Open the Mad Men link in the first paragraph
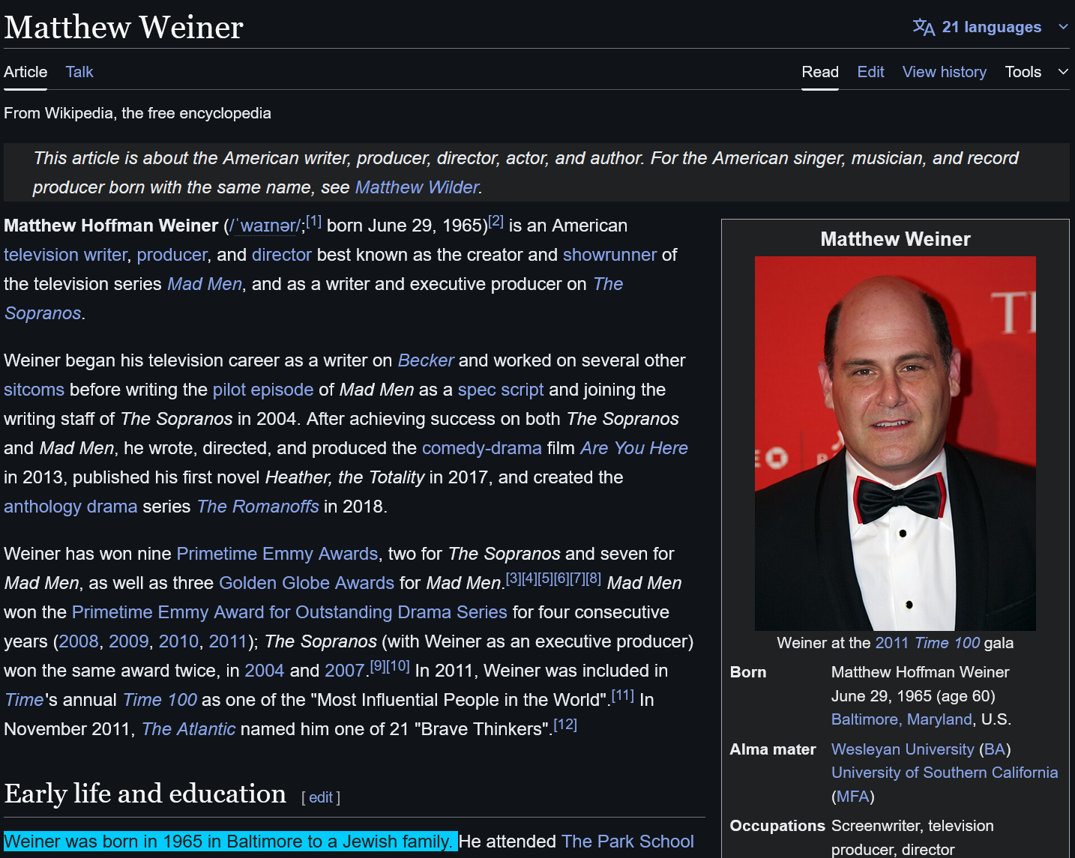The width and height of the screenshot is (1075, 858). 205,284
